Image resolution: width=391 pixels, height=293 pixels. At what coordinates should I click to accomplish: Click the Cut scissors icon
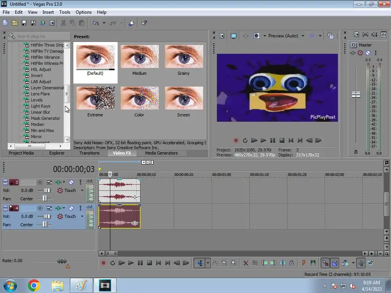[64, 23]
